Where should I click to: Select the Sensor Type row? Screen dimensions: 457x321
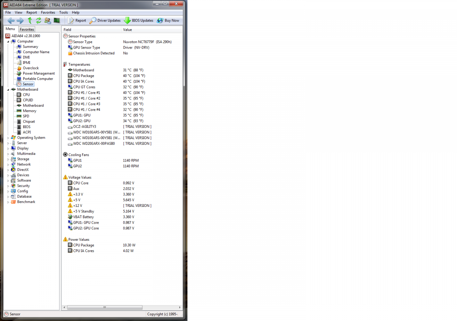[x=122, y=42]
